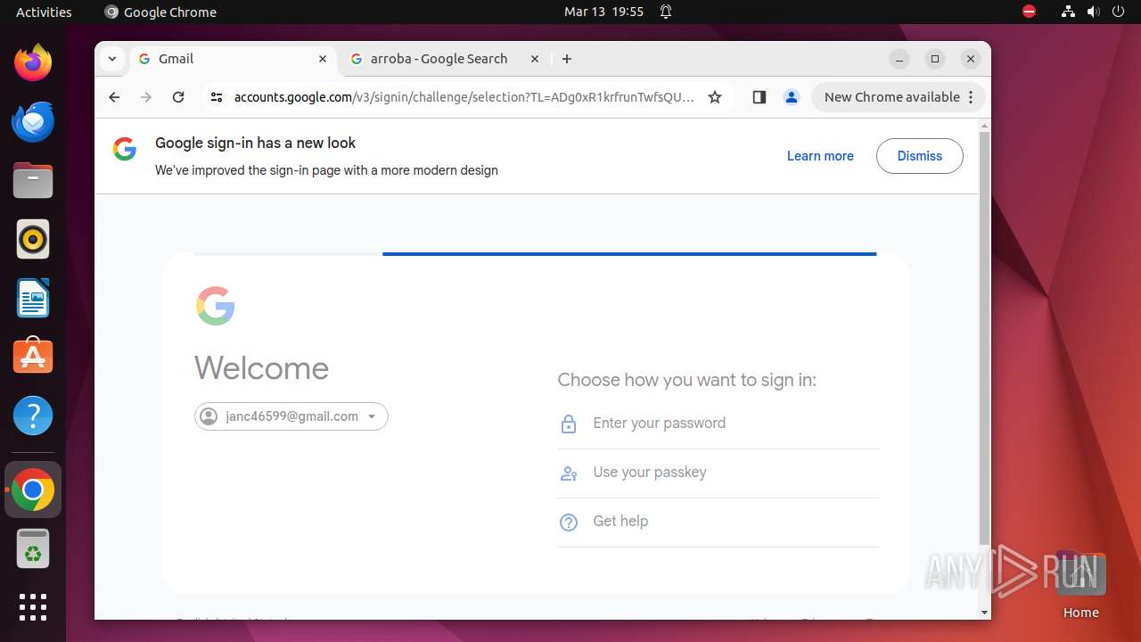This screenshot has width=1141, height=642.
Task: Launch Thunderbird mail from the dock
Action: (33, 121)
